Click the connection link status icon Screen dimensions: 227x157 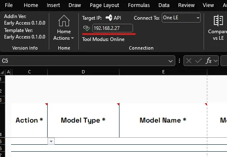[87, 28]
